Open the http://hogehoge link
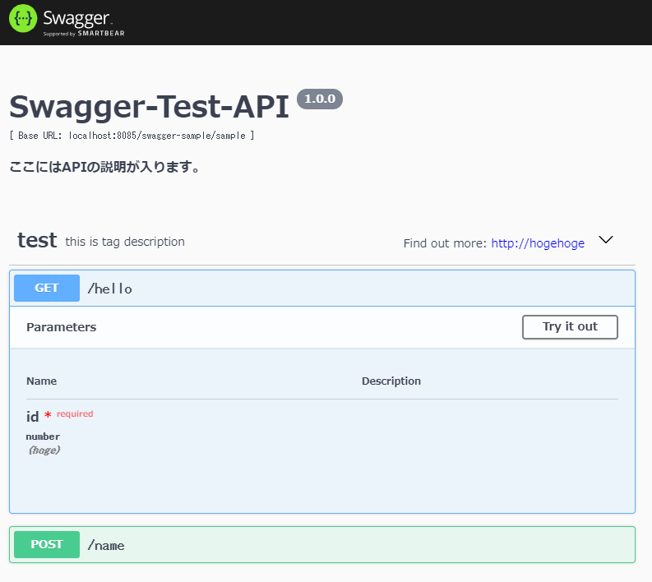 click(538, 243)
